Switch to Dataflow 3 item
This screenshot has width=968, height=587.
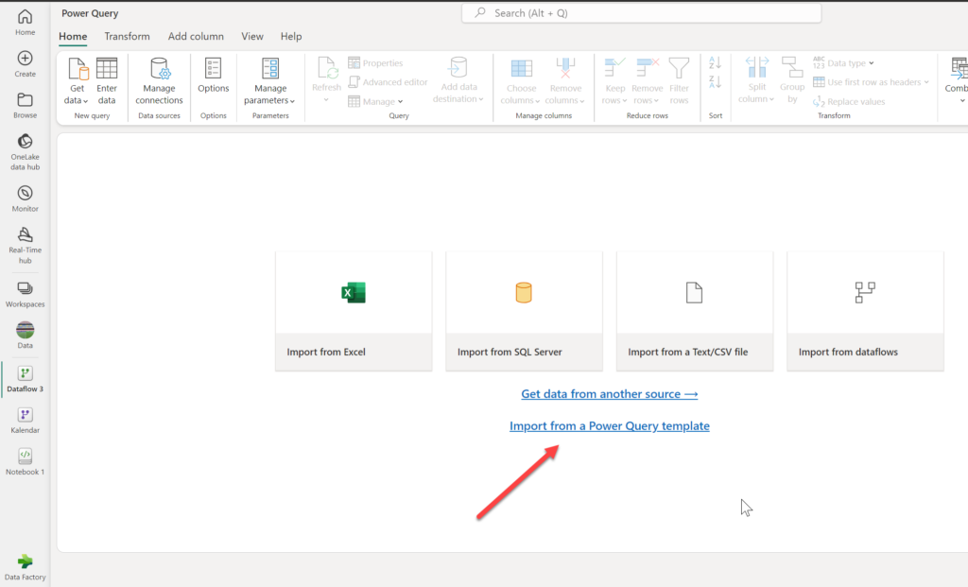pyautogui.click(x=25, y=379)
